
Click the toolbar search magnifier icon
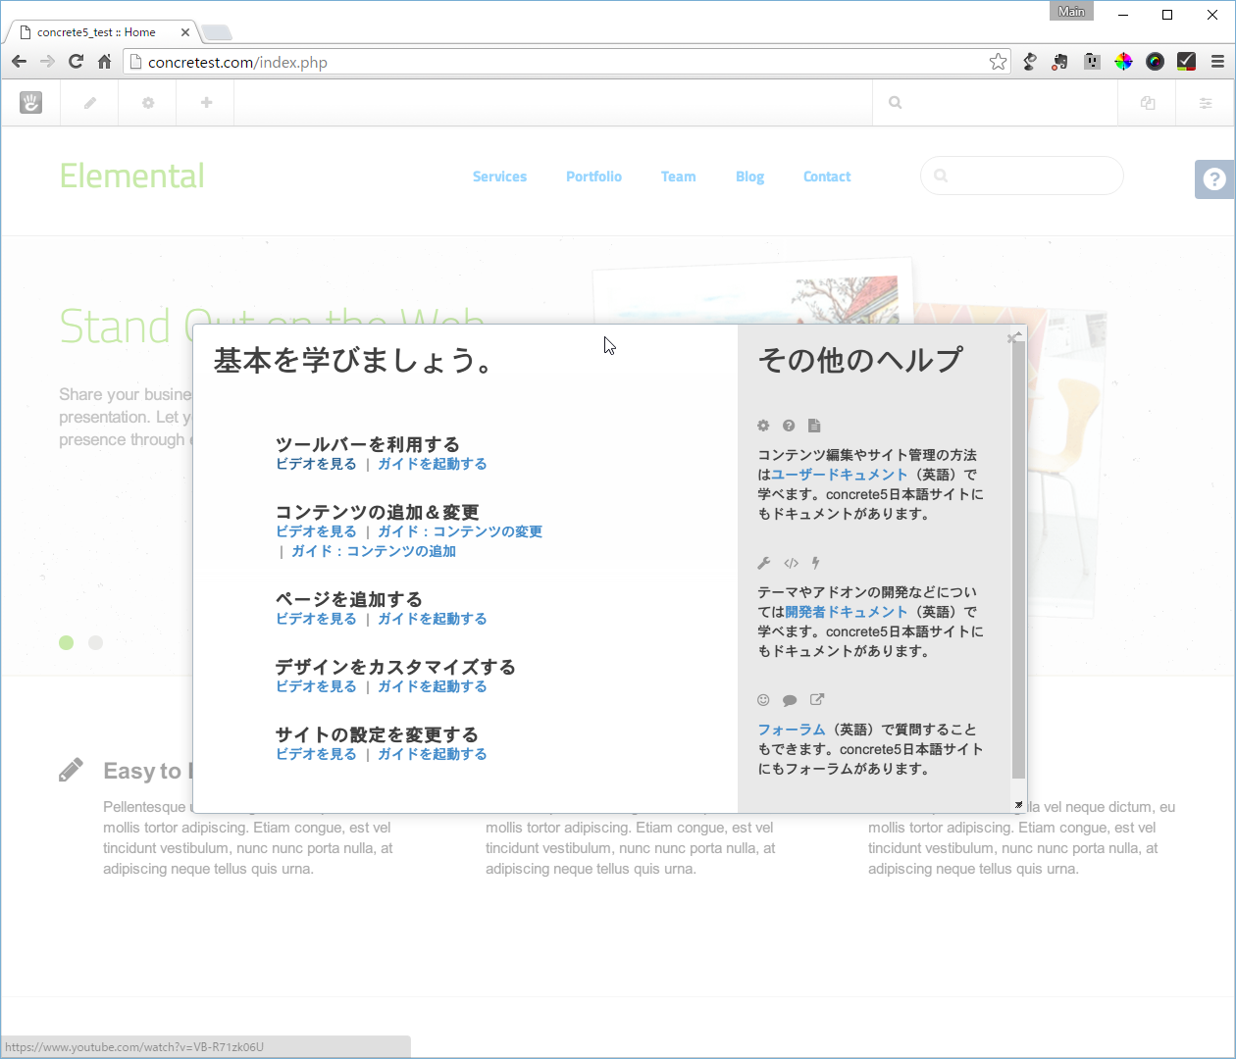click(895, 102)
